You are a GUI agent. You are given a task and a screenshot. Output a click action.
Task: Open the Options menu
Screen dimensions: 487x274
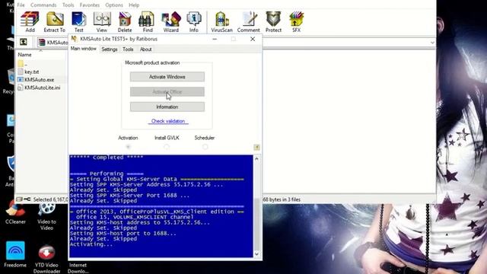click(x=114, y=5)
